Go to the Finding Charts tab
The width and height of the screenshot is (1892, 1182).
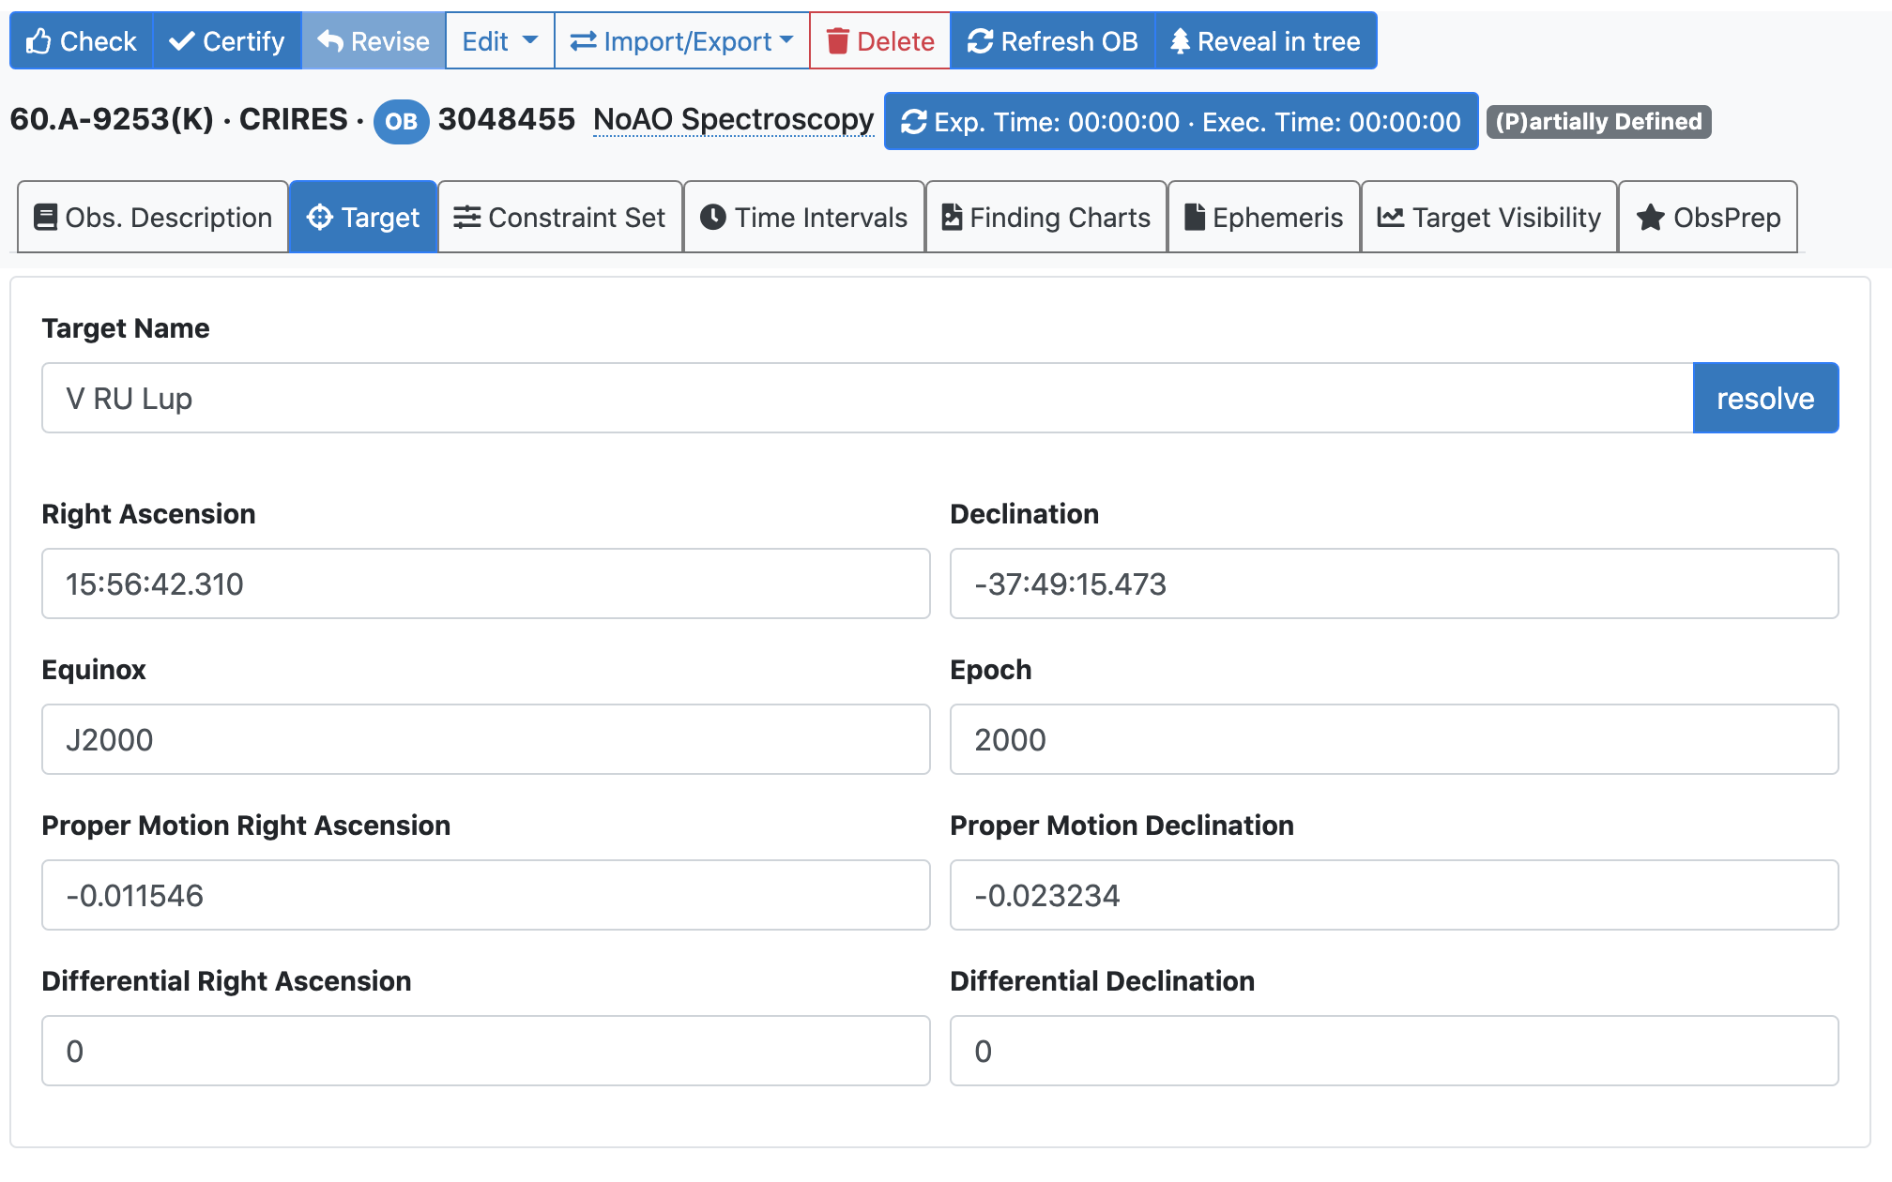click(x=1045, y=218)
